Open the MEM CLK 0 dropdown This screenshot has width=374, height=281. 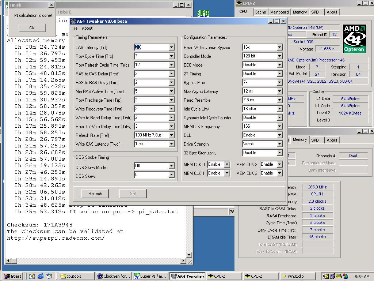pos(227,164)
